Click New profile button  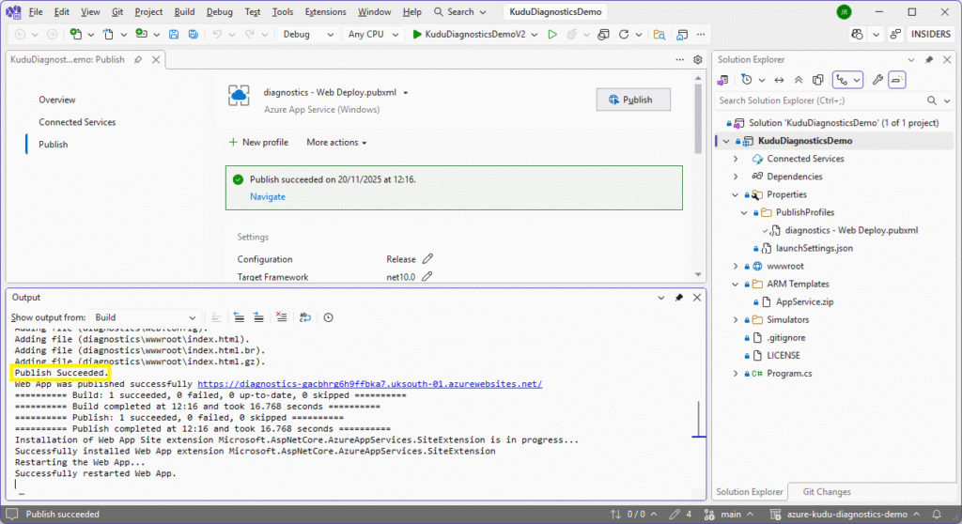[x=258, y=143]
